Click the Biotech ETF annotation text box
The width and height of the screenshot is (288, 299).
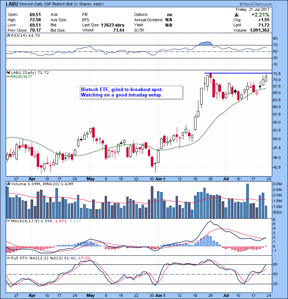click(x=131, y=92)
